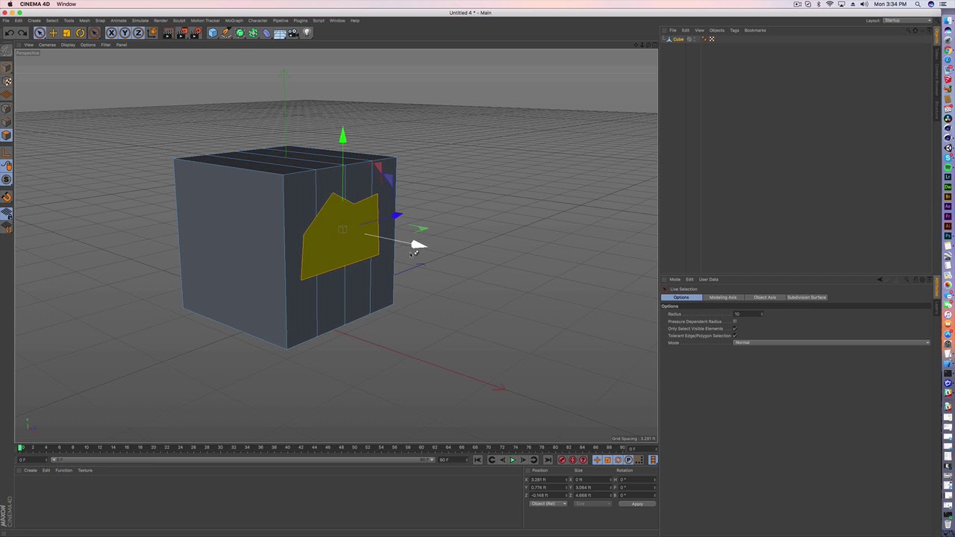Toggle Position keyframe recording icon
Image resolution: width=955 pixels, height=537 pixels.
(597, 460)
